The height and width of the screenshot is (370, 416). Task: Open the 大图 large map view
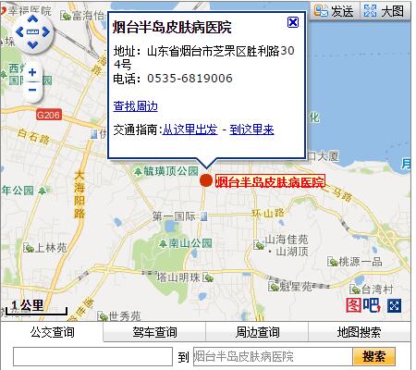tap(385, 12)
